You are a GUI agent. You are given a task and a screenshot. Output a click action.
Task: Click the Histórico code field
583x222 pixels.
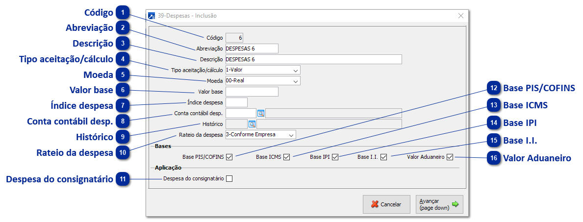coord(236,124)
